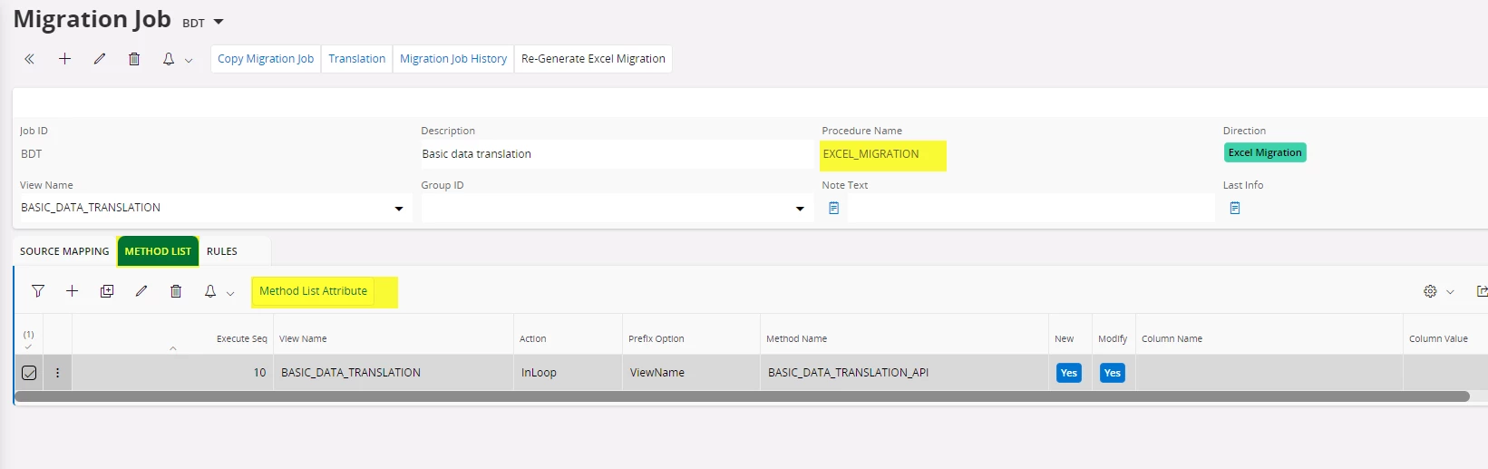Click the Note Text document icon
Viewport: 1488px width, 469px height.
(833, 208)
